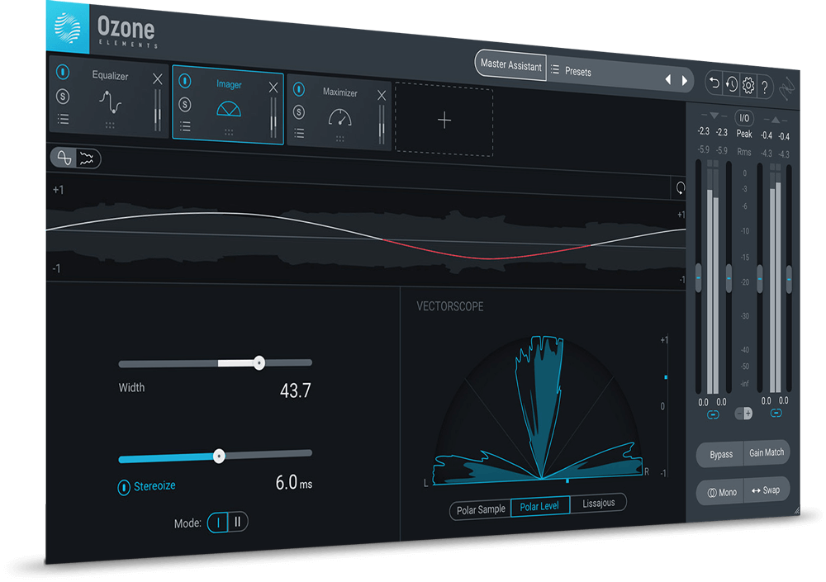The image size is (826, 582).
Task: Adjust the Width slider handle
Action: (259, 362)
